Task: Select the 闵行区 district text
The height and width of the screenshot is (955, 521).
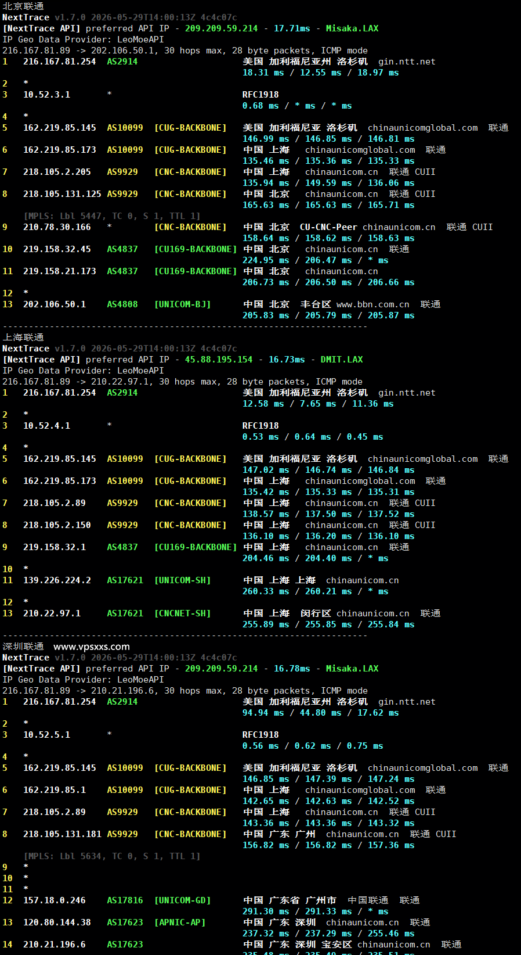Action: click(316, 613)
